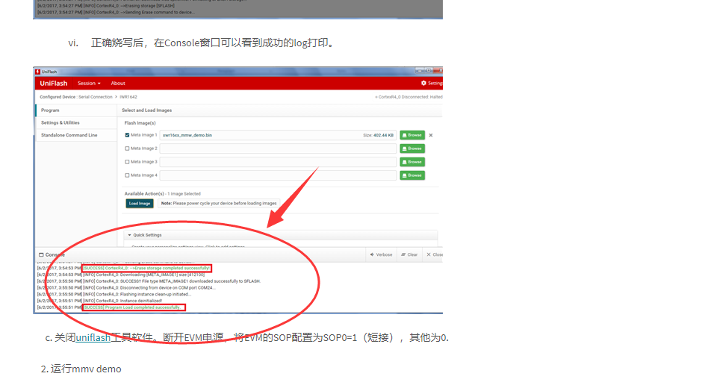Image resolution: width=711 pixels, height=391 pixels.
Task: Open Settings & Utilities in sidebar
Action: click(76, 123)
